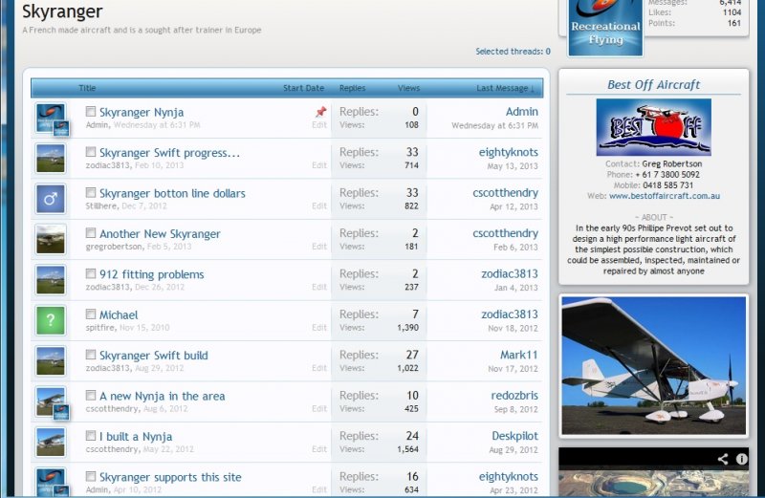Open cscotthendry avatar beside A new Nynja
This screenshot has width=765, height=498.
(x=51, y=401)
